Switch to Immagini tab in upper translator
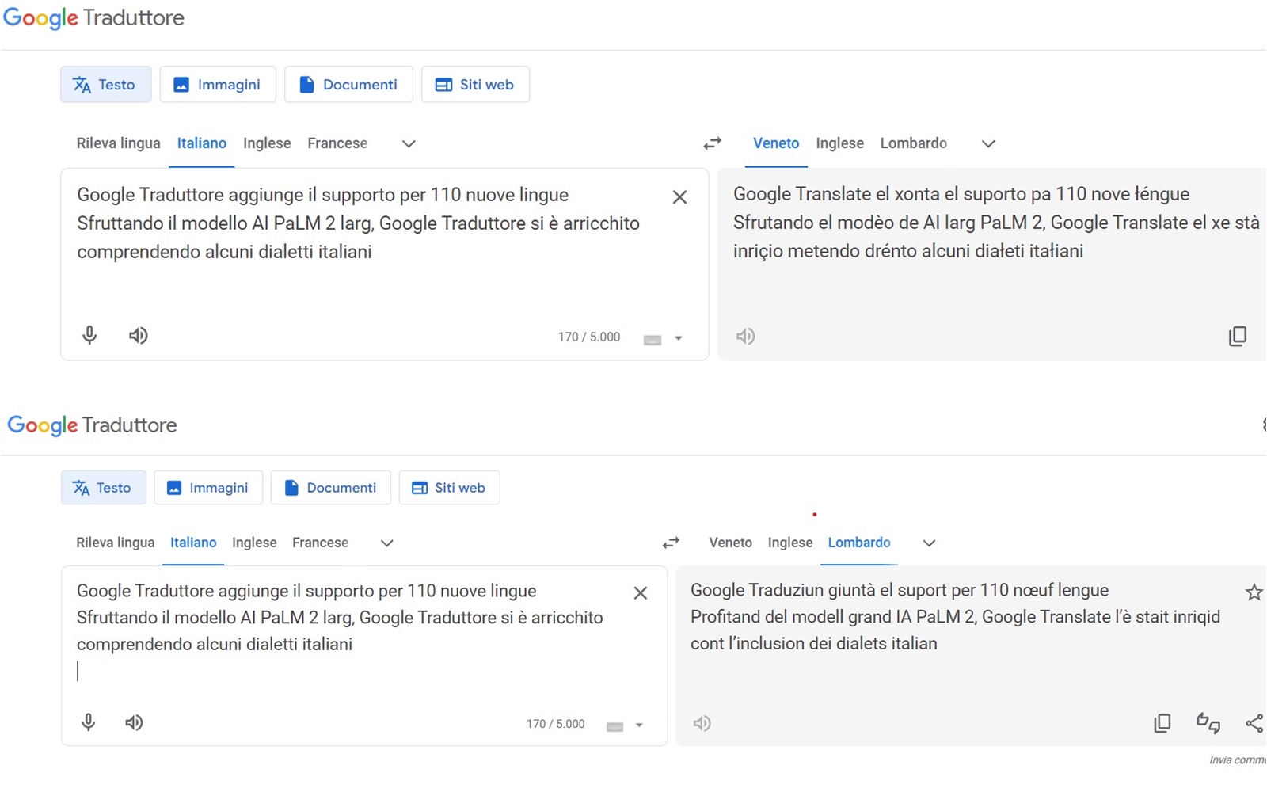Image resolution: width=1267 pixels, height=811 pixels. [218, 85]
